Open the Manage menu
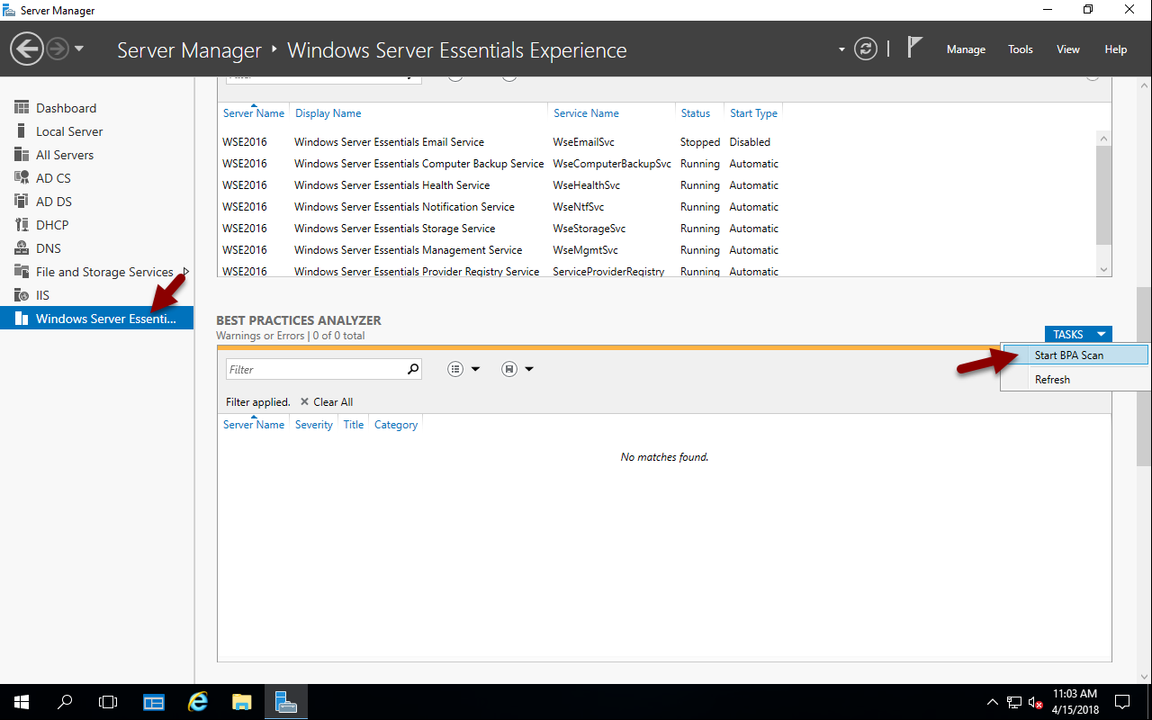This screenshot has height=720, width=1152. (966, 49)
